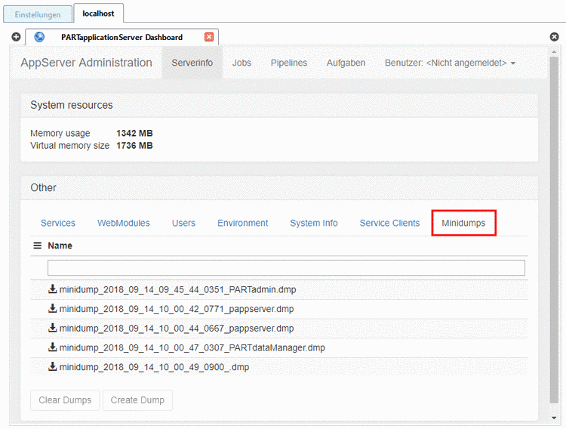This screenshot has width=566, height=429.
Task: Switch to the Services tab
Action: [x=58, y=223]
